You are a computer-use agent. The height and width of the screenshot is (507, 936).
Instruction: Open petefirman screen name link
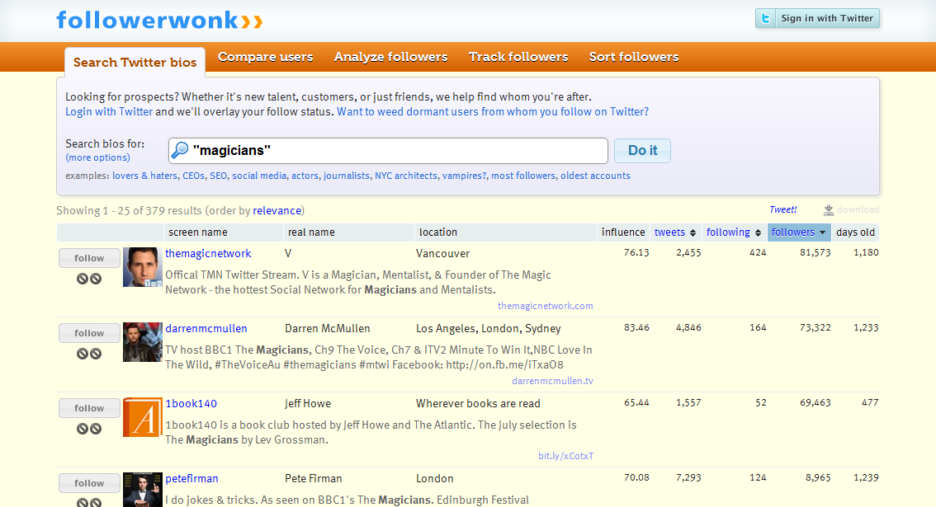(x=191, y=478)
